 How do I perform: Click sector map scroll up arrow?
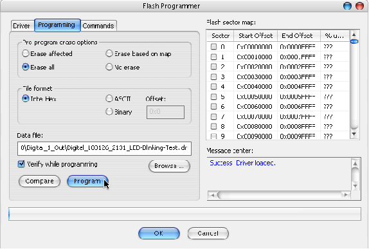(x=354, y=35)
